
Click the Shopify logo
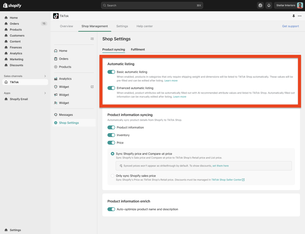(12, 5)
